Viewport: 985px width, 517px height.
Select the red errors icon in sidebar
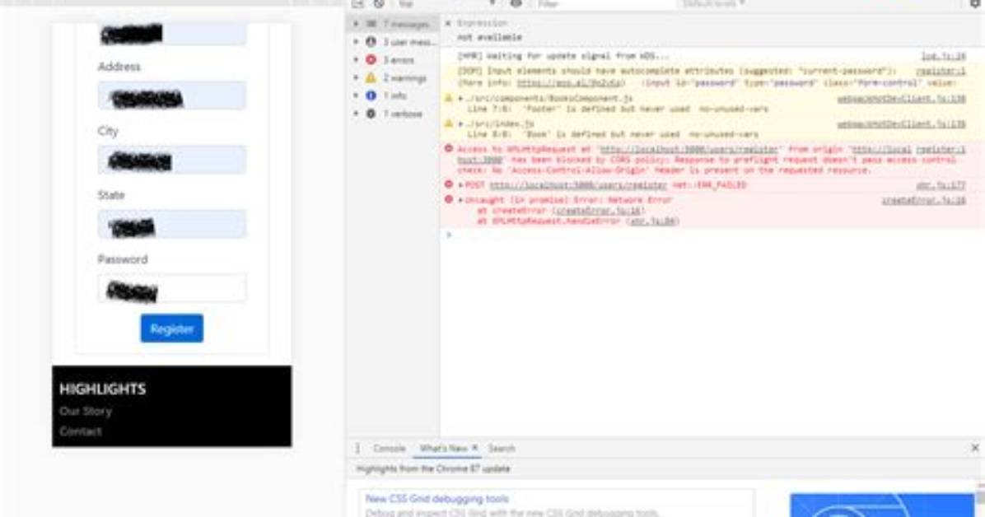371,59
